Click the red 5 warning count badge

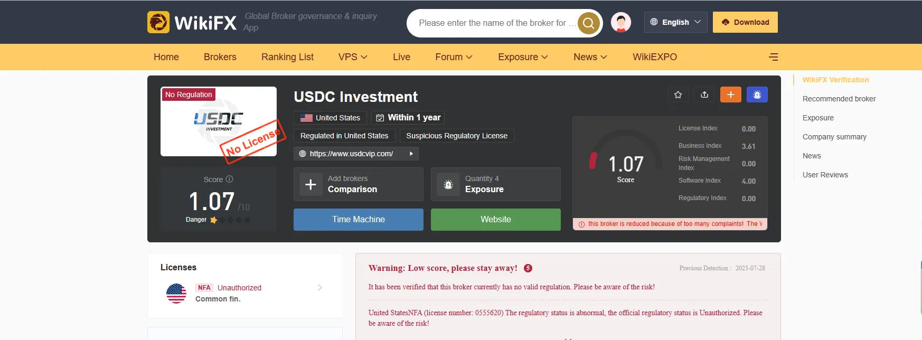(528, 268)
